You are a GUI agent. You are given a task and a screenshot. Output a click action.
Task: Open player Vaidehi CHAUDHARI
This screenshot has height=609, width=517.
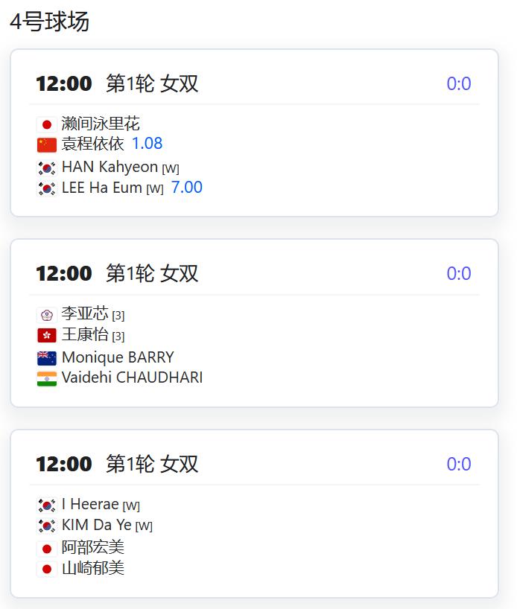132,377
